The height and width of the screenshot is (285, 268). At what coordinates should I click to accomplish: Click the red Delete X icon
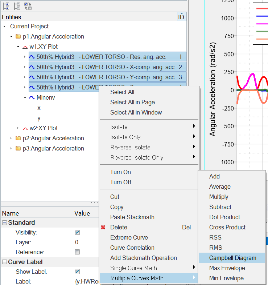point(103,228)
